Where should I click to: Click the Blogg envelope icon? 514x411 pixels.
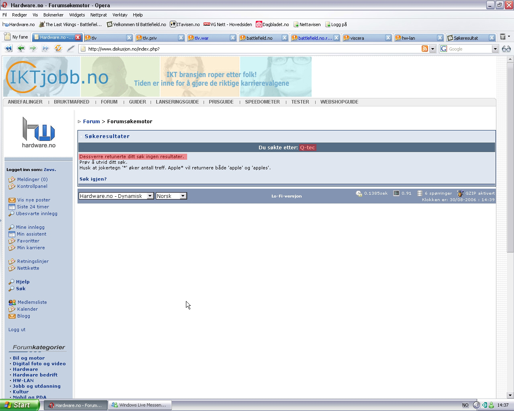click(12, 316)
